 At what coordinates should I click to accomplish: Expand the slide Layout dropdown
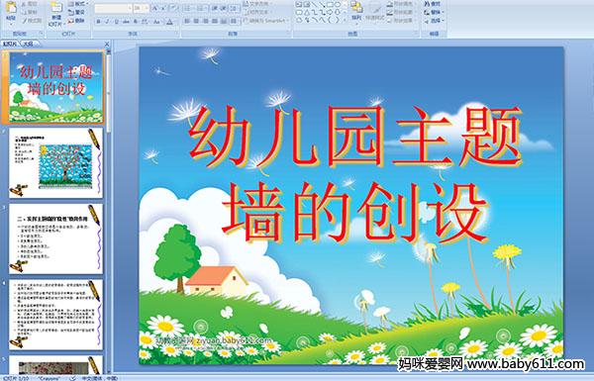[x=78, y=4]
